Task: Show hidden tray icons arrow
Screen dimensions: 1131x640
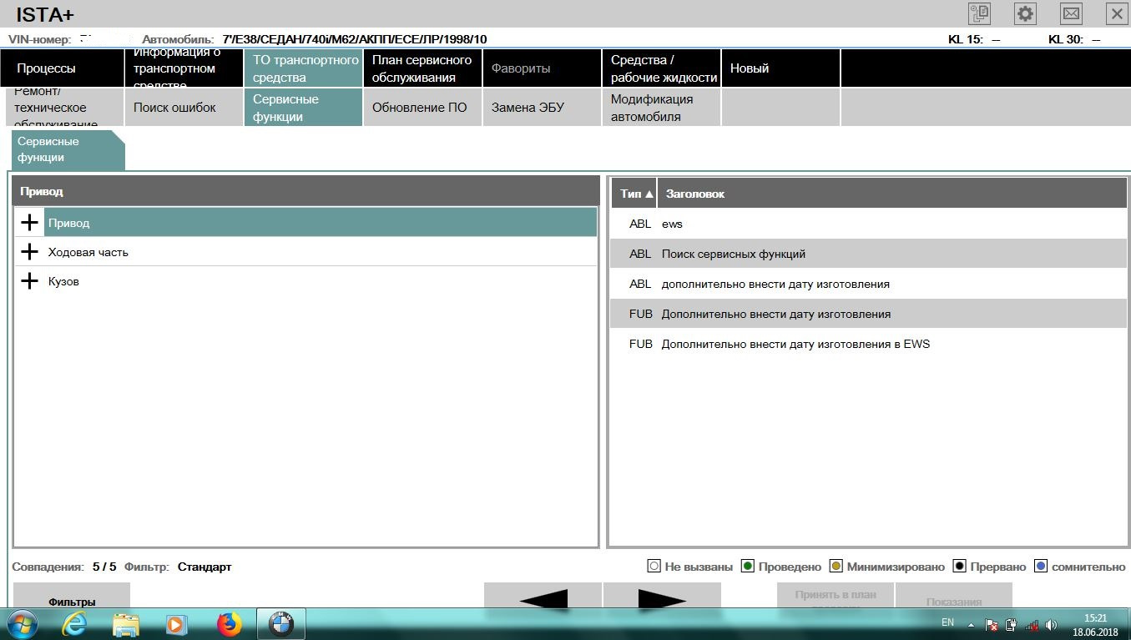Action: pyautogui.click(x=971, y=624)
